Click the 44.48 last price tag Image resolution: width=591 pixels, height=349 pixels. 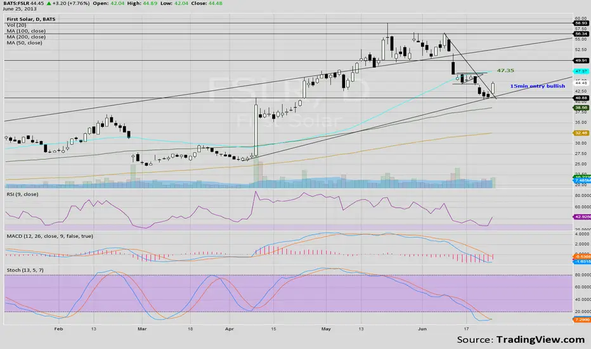(581, 82)
